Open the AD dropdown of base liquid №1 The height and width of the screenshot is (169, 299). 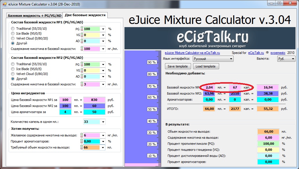pos(103,41)
